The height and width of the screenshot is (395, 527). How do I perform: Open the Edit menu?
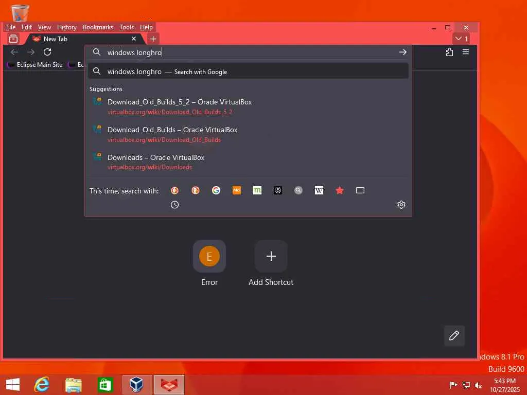(27, 27)
